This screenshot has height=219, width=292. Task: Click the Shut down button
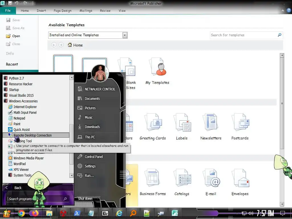point(85,199)
